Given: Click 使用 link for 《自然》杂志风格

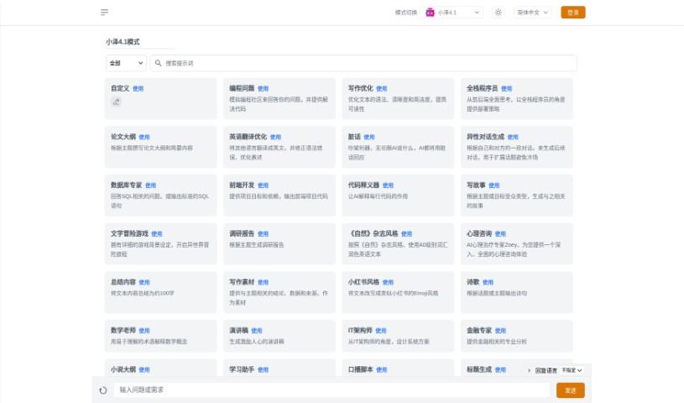Looking at the screenshot, I should (x=406, y=234).
